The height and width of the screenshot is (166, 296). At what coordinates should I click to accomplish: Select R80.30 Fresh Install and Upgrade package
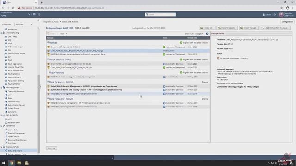128,77
